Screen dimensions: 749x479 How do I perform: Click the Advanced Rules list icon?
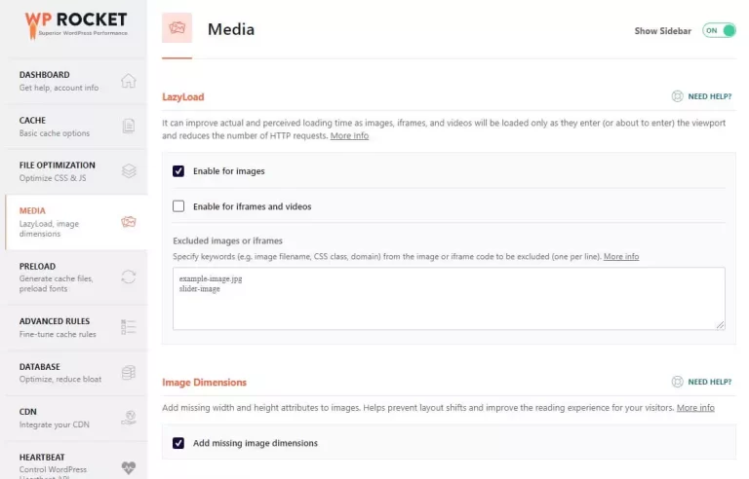click(129, 327)
